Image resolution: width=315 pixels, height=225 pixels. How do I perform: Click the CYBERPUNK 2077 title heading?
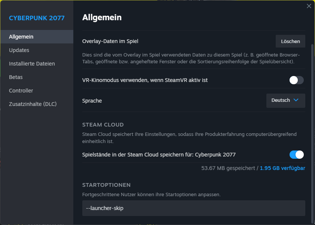tap(37, 18)
